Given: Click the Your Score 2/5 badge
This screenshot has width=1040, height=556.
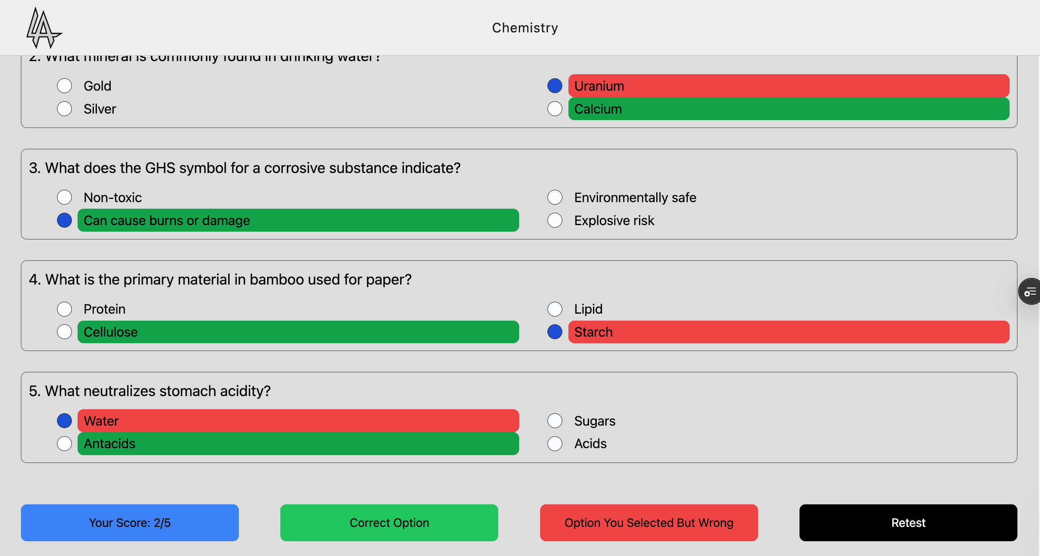Looking at the screenshot, I should point(130,522).
